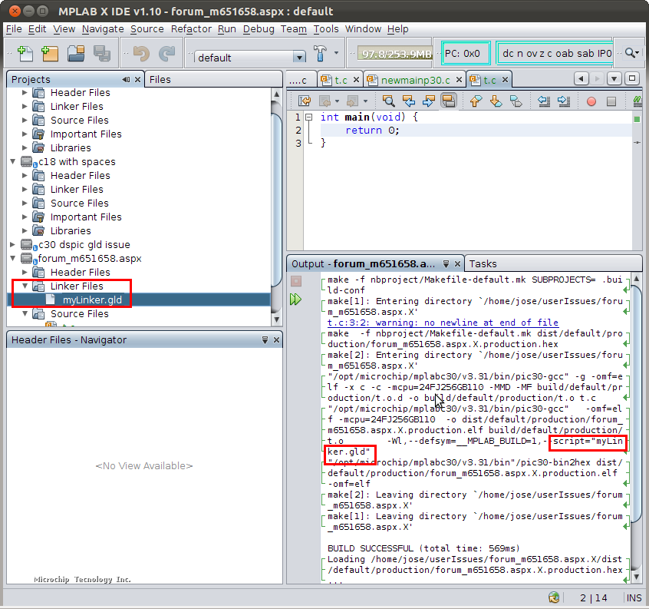Click the memory usage bar 97.8/253.9MB
Viewport: 649px width, 609px height.
tap(393, 54)
